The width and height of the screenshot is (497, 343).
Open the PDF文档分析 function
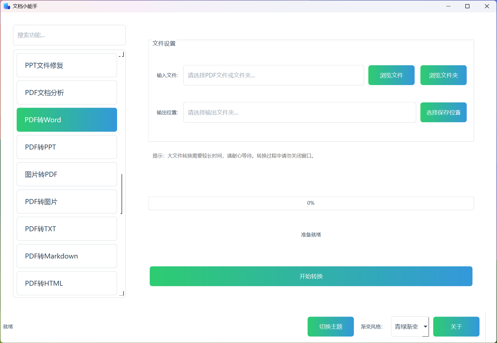coord(67,92)
